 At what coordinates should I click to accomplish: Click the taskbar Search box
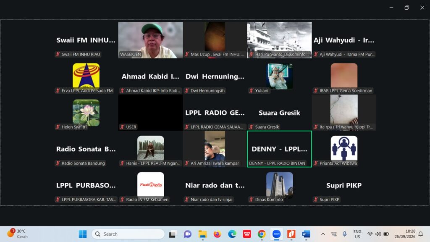[x=128, y=234]
